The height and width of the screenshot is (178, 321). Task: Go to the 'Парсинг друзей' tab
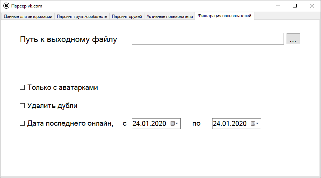127,16
